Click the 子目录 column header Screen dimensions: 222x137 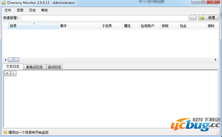111,26
